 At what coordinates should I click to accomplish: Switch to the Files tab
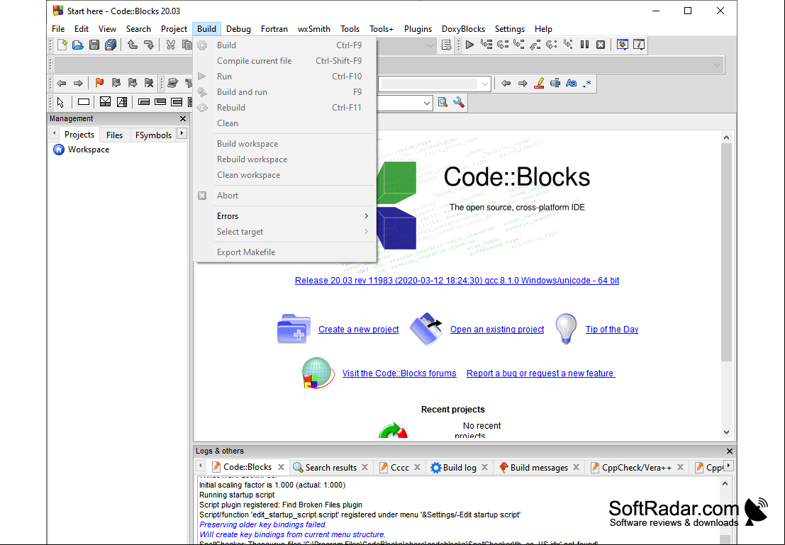pyautogui.click(x=114, y=135)
